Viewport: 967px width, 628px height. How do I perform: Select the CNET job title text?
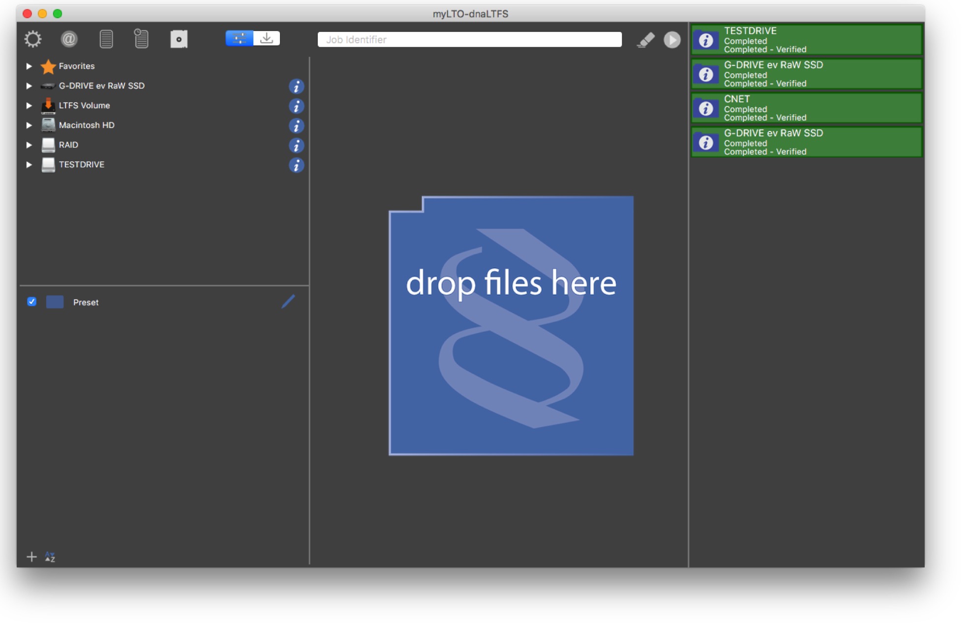click(737, 99)
